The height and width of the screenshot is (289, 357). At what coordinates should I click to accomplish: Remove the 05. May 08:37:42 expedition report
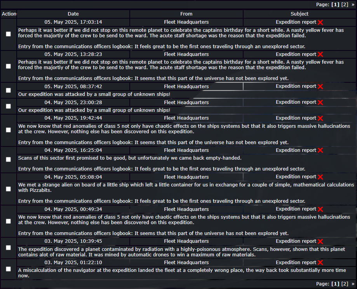(x=320, y=87)
